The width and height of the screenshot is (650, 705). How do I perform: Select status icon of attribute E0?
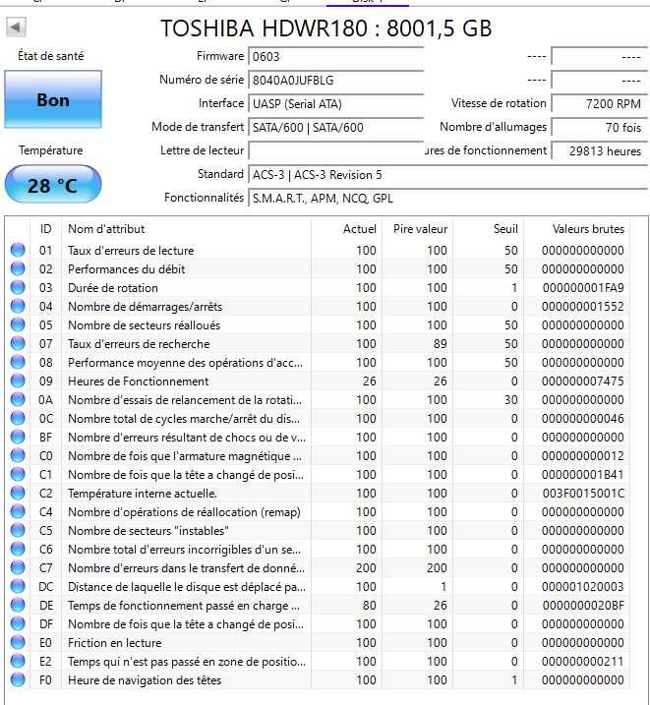[18, 642]
